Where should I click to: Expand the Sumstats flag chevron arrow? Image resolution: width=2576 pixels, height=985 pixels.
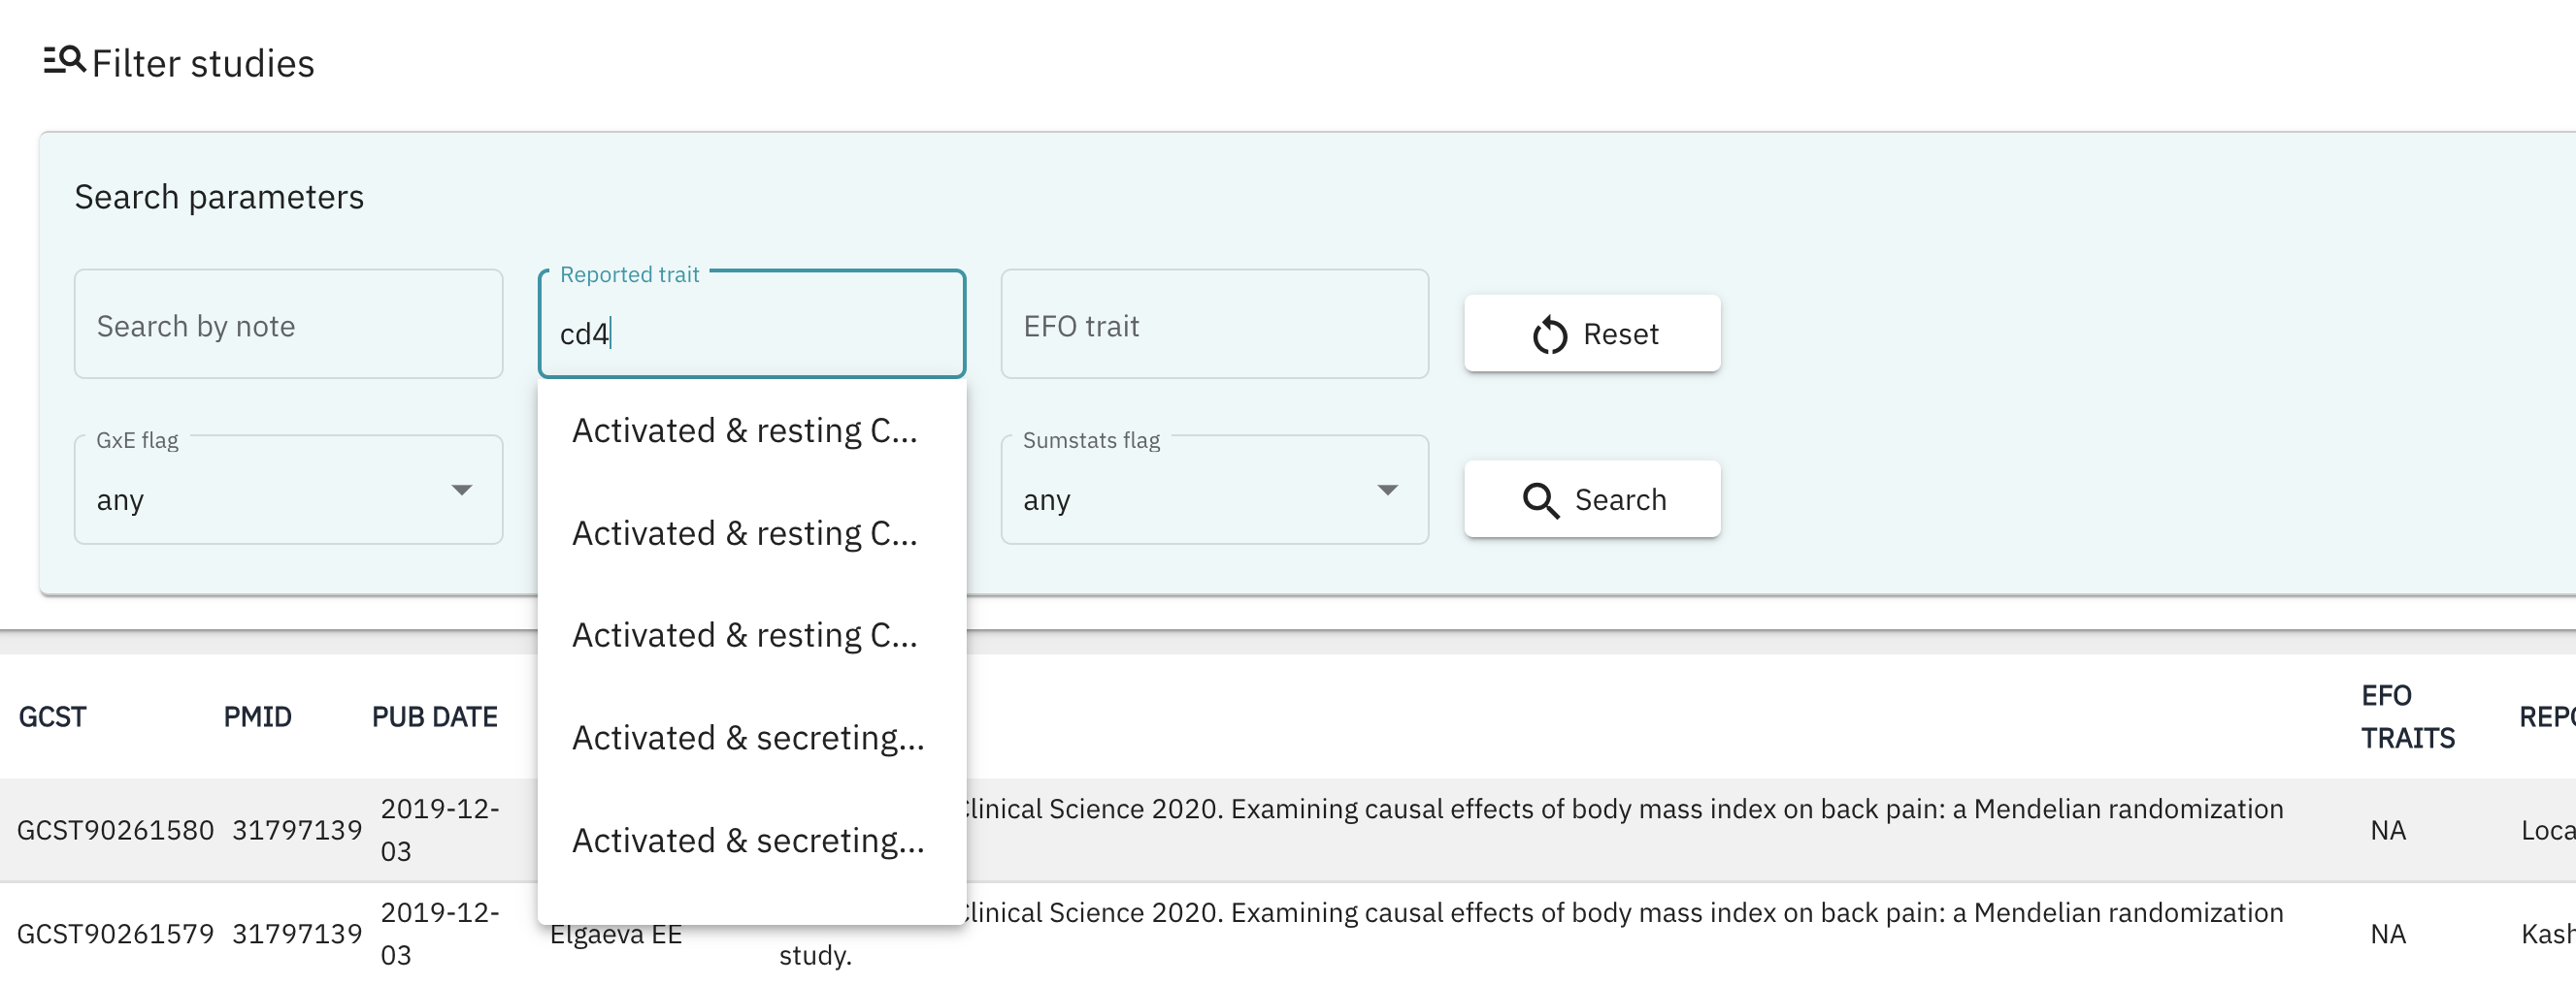click(x=1387, y=490)
